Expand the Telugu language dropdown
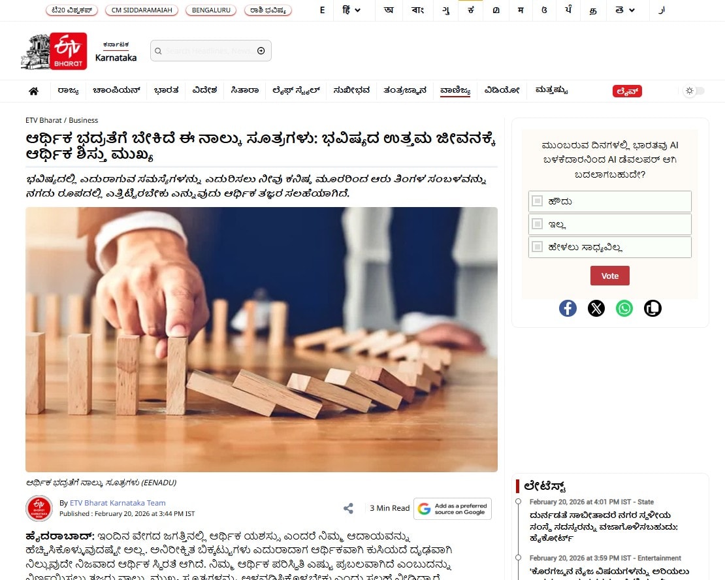This screenshot has width=725, height=580. 625,10
